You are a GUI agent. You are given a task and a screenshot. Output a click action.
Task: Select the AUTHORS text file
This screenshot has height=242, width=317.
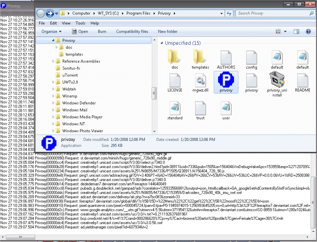tap(226, 60)
